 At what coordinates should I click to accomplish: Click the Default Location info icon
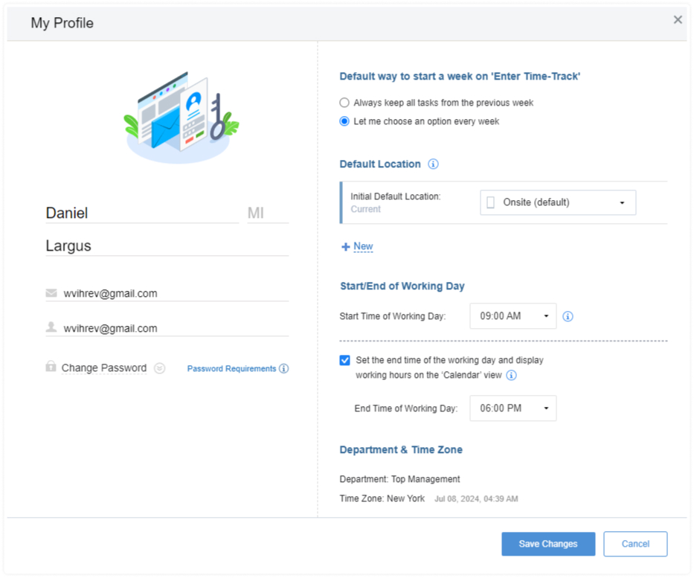tap(433, 164)
